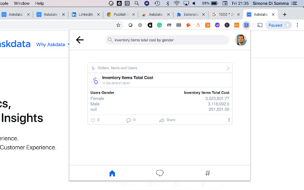
Task: Click the Time Machine menu bar icon
Action: tap(157, 3)
